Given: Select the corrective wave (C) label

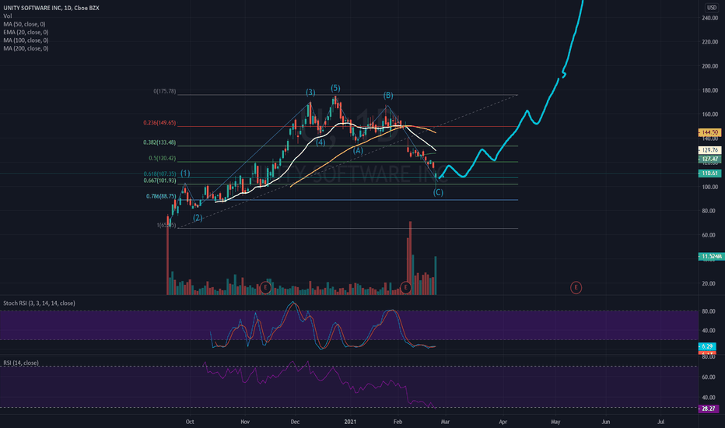Looking at the screenshot, I should coord(438,192).
